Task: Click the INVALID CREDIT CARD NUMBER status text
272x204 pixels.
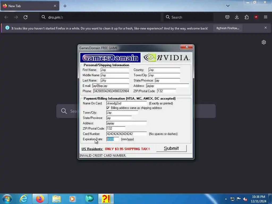Action: 103,156
